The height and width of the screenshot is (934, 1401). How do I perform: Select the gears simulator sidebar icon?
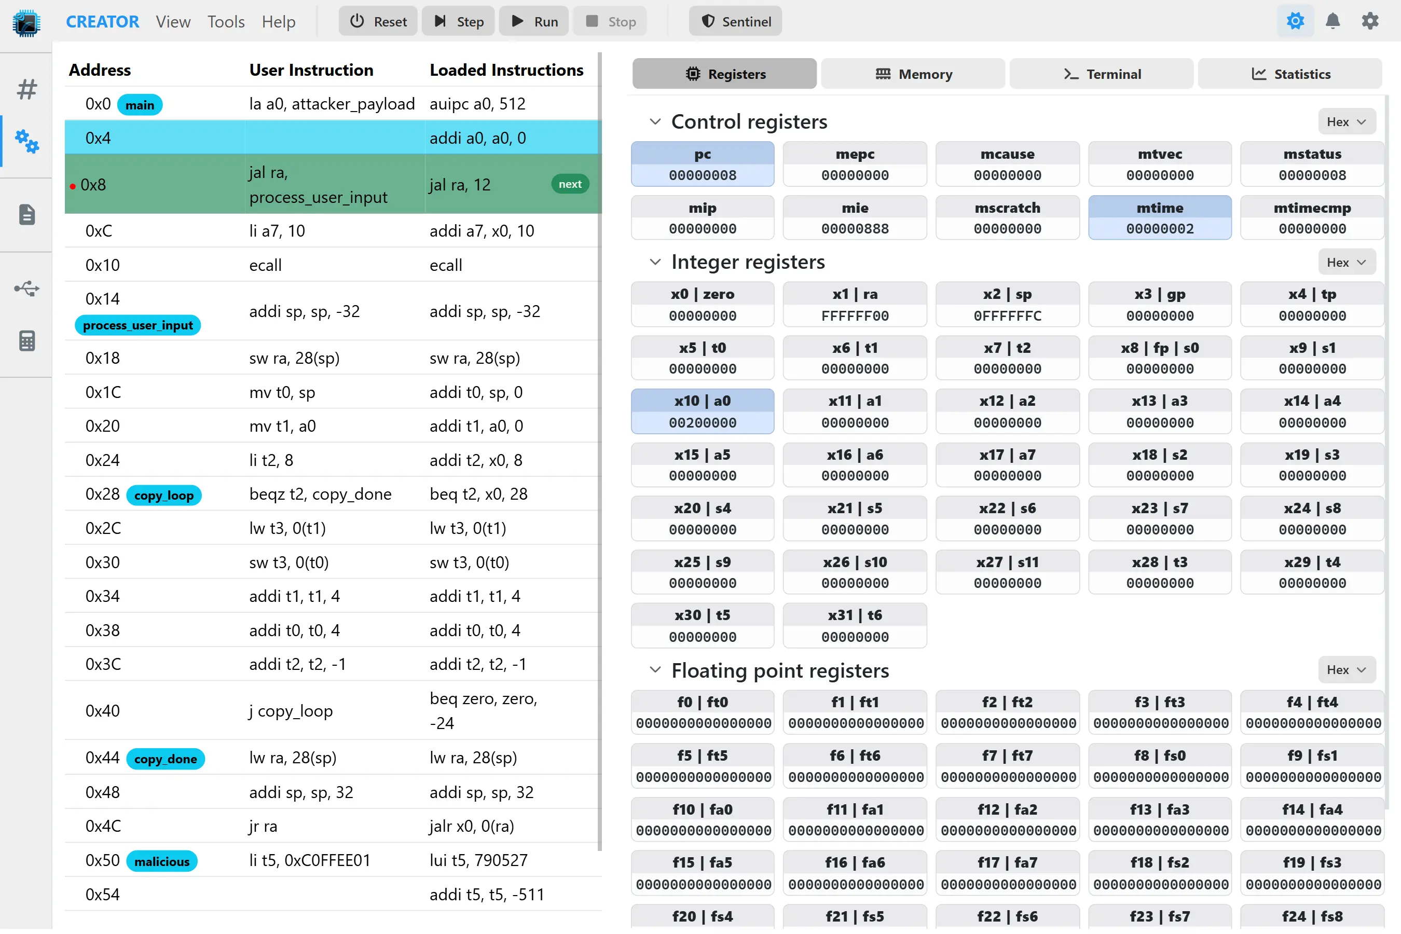click(27, 141)
